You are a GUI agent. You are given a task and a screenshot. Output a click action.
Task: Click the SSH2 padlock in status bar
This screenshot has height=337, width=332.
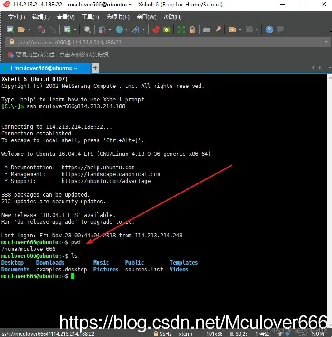[x=156, y=333]
